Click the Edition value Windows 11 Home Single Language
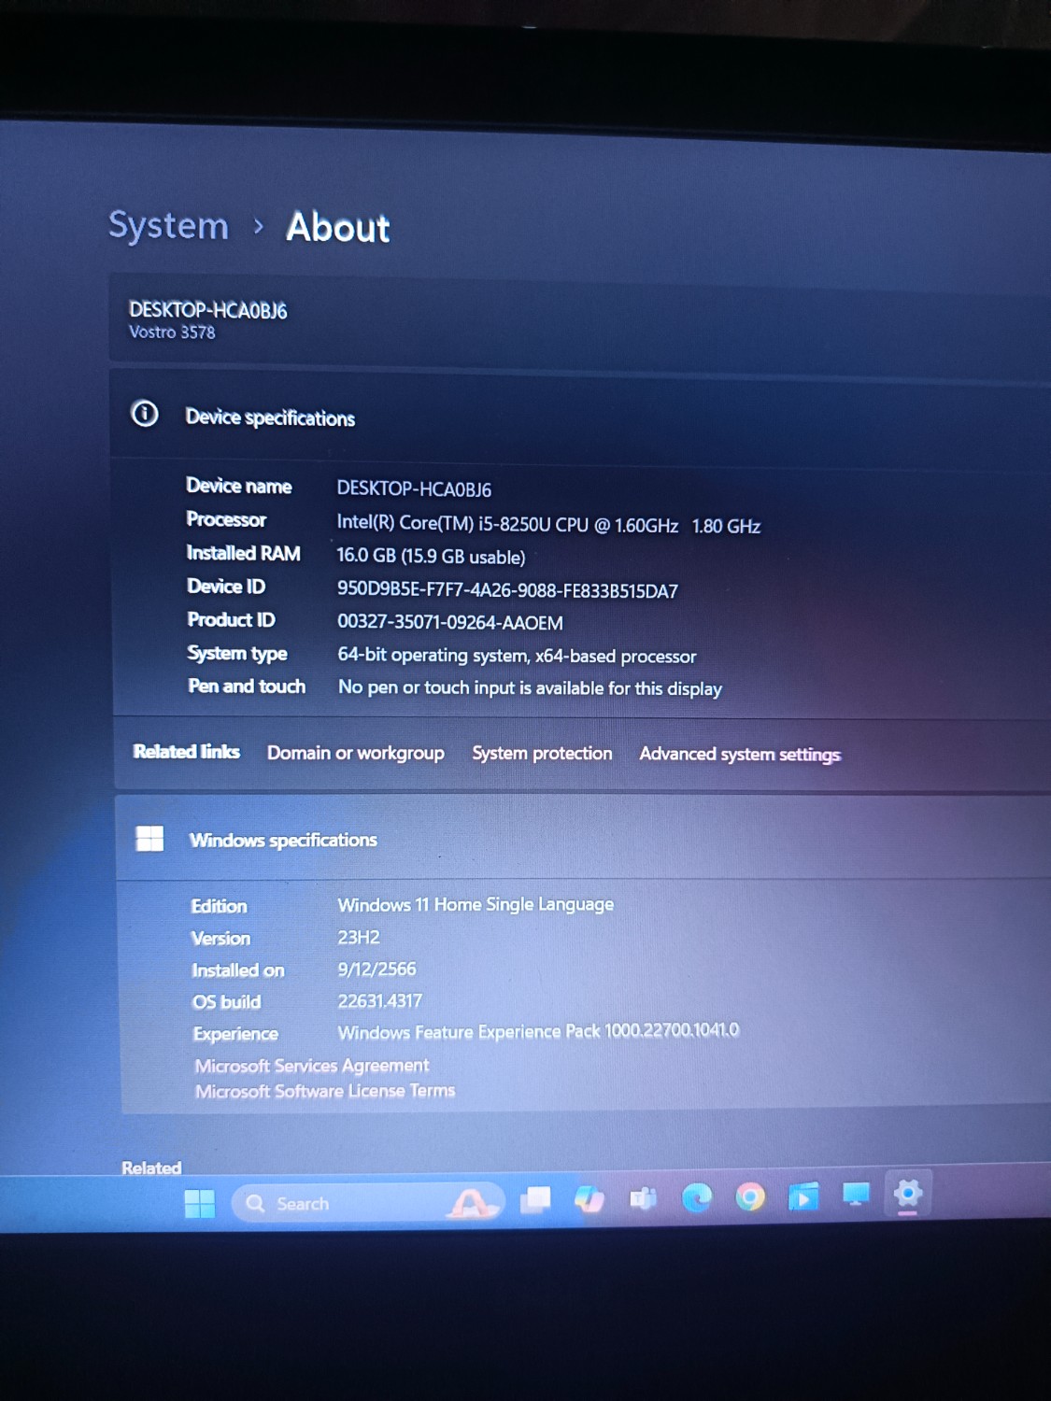Viewport: 1051px width, 1401px height. [x=476, y=904]
